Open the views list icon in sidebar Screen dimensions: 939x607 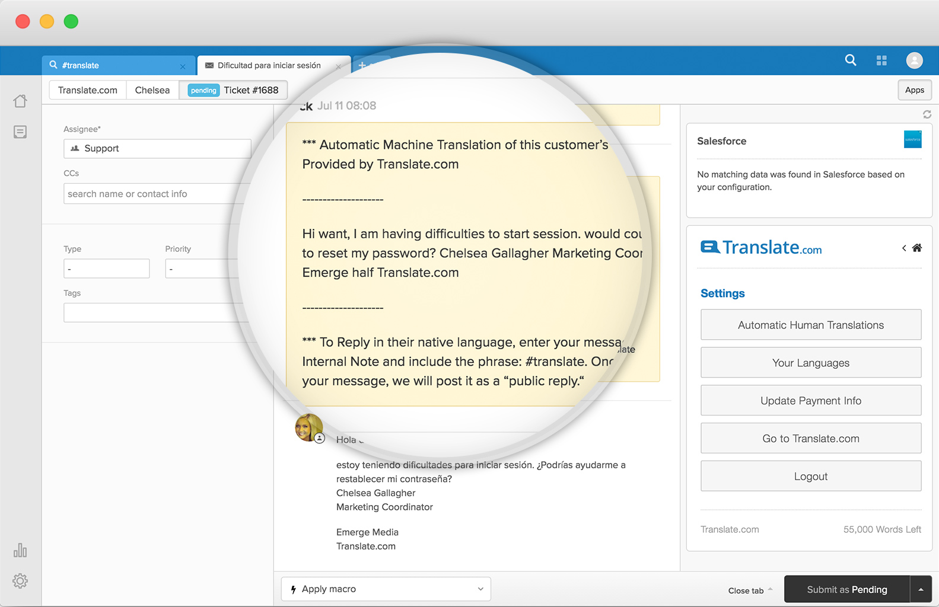click(20, 132)
